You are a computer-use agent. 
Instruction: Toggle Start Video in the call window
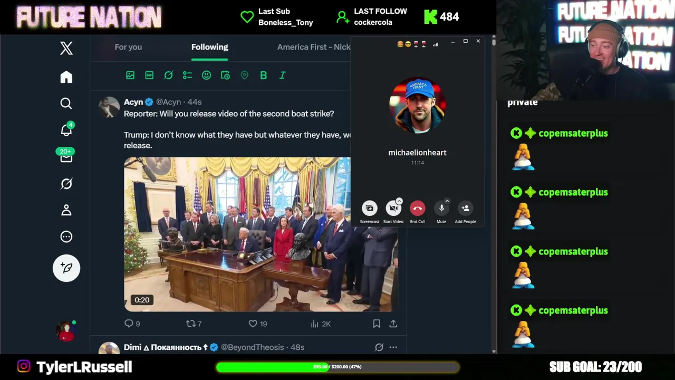[x=393, y=208]
